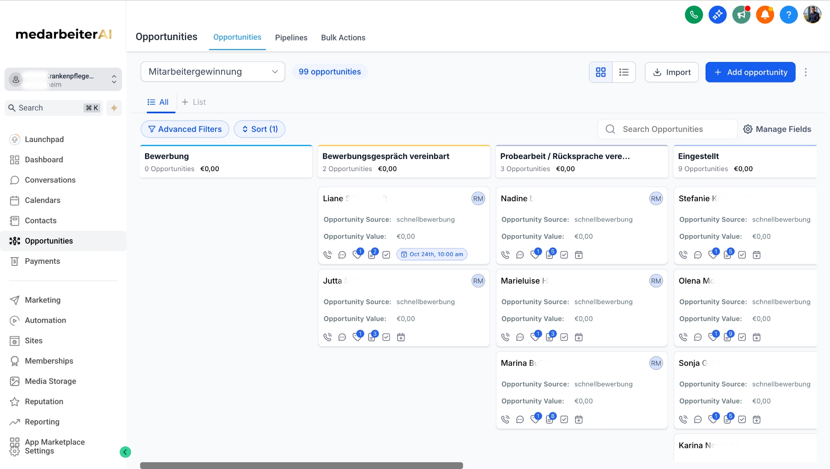Switch to the Pipelines tab

coord(291,37)
